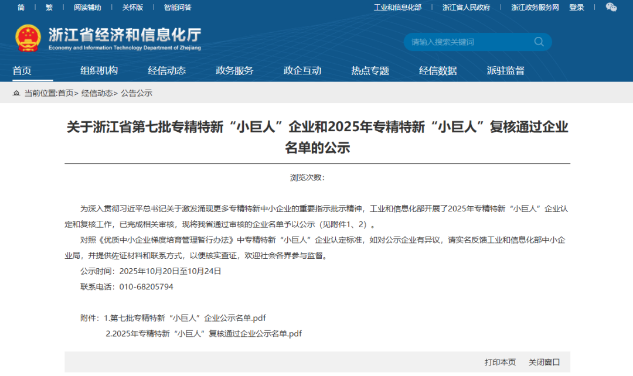Click 打印本页 to print the page
Screen dimensions: 633x376
(499, 362)
